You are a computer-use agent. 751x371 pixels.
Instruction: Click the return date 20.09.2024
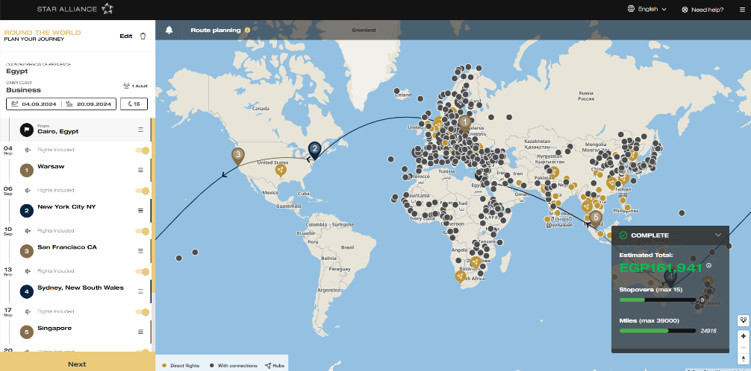89,104
